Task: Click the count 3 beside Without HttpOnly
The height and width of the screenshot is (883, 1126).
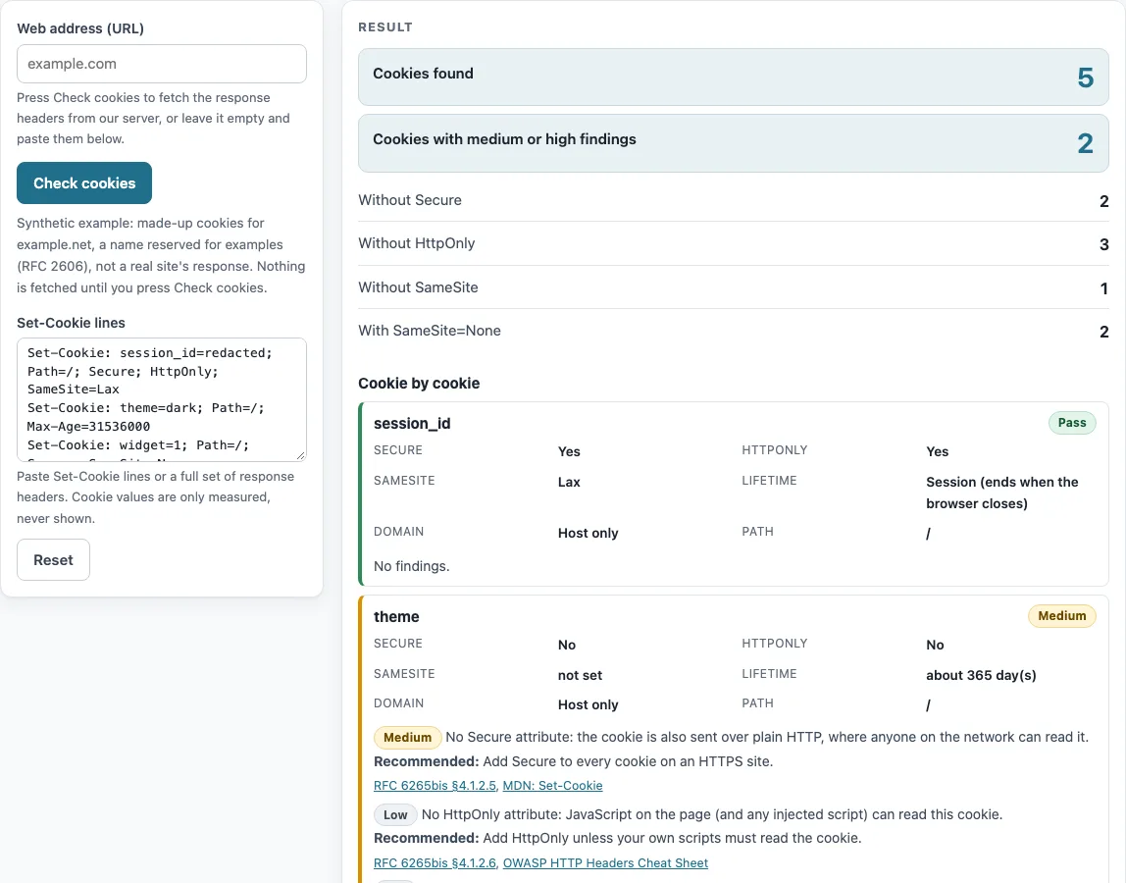Action: pyautogui.click(x=1103, y=244)
